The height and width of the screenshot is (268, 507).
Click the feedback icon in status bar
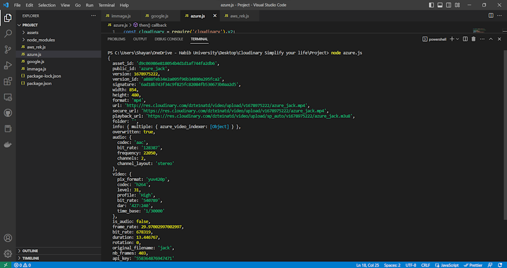pos(490,265)
